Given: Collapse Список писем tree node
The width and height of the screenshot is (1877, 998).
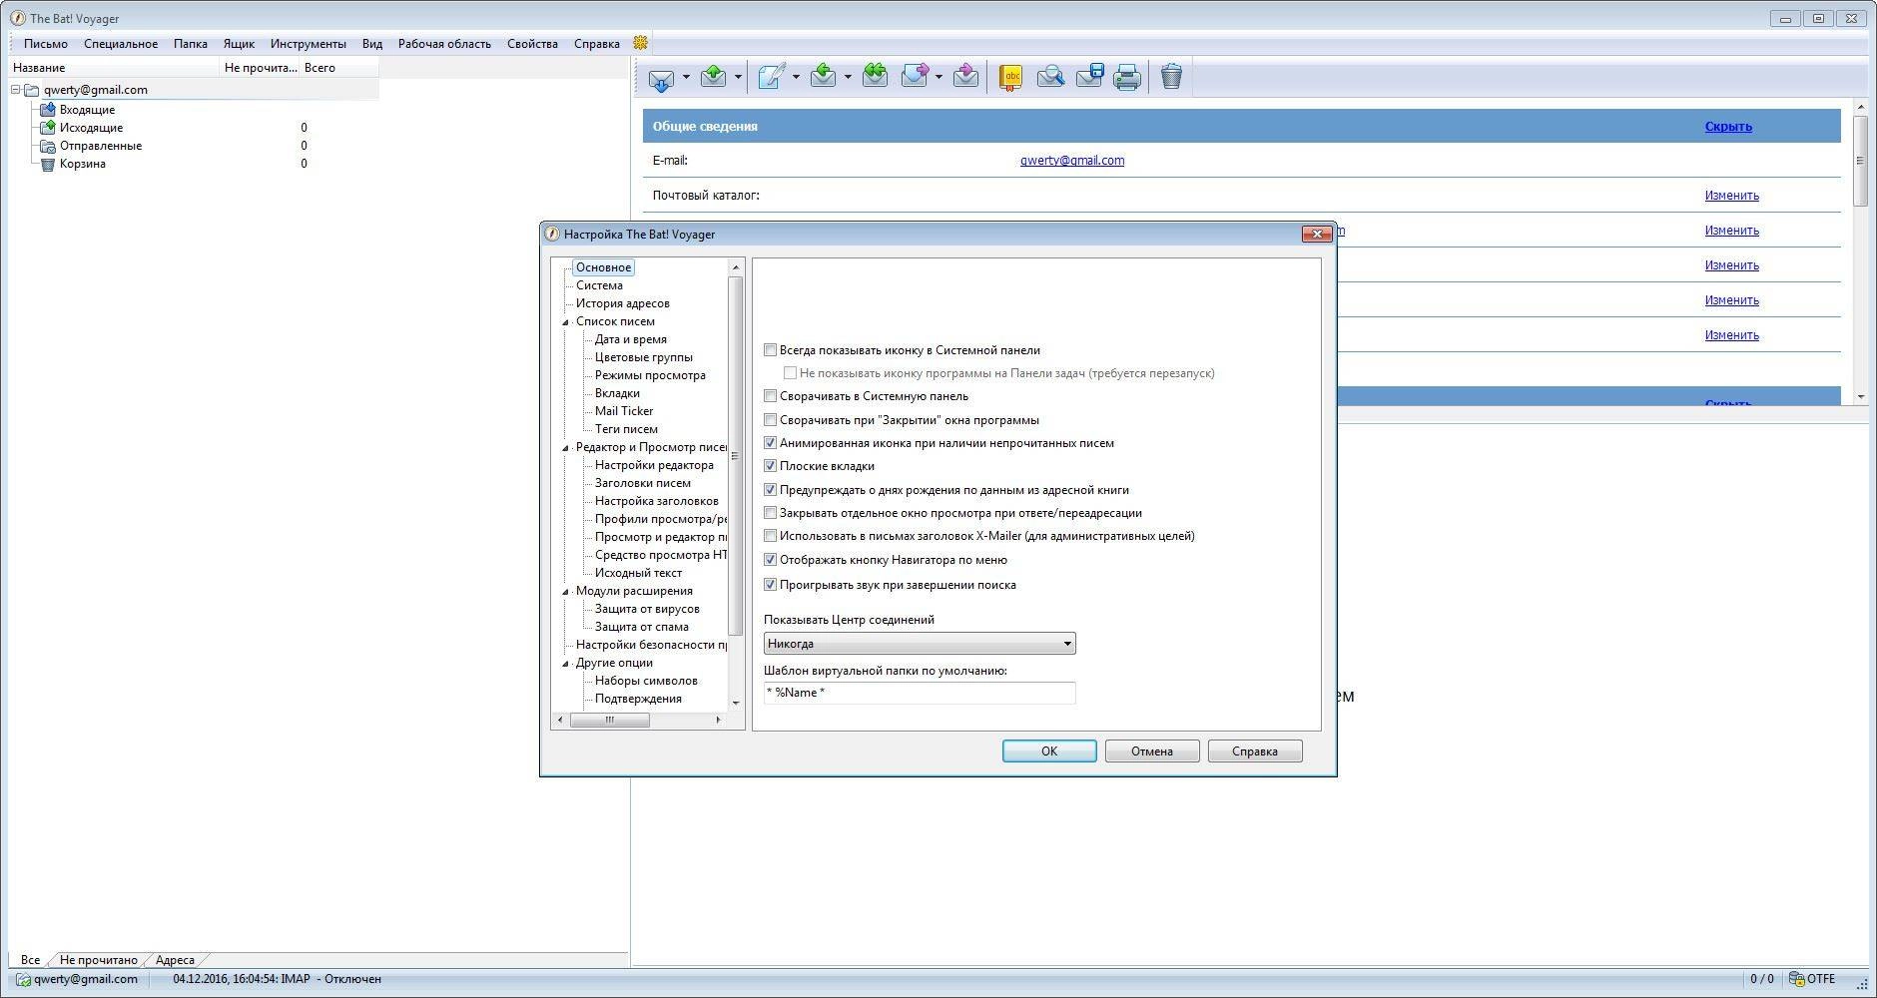Looking at the screenshot, I should coord(565,322).
